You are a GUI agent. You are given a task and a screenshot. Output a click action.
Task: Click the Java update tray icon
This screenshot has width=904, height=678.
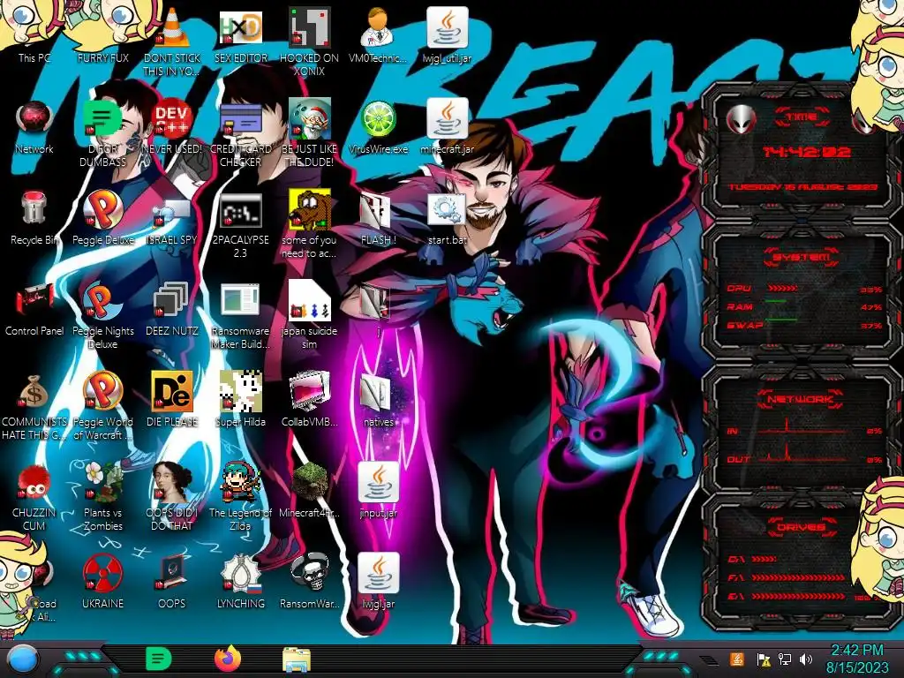[737, 659]
